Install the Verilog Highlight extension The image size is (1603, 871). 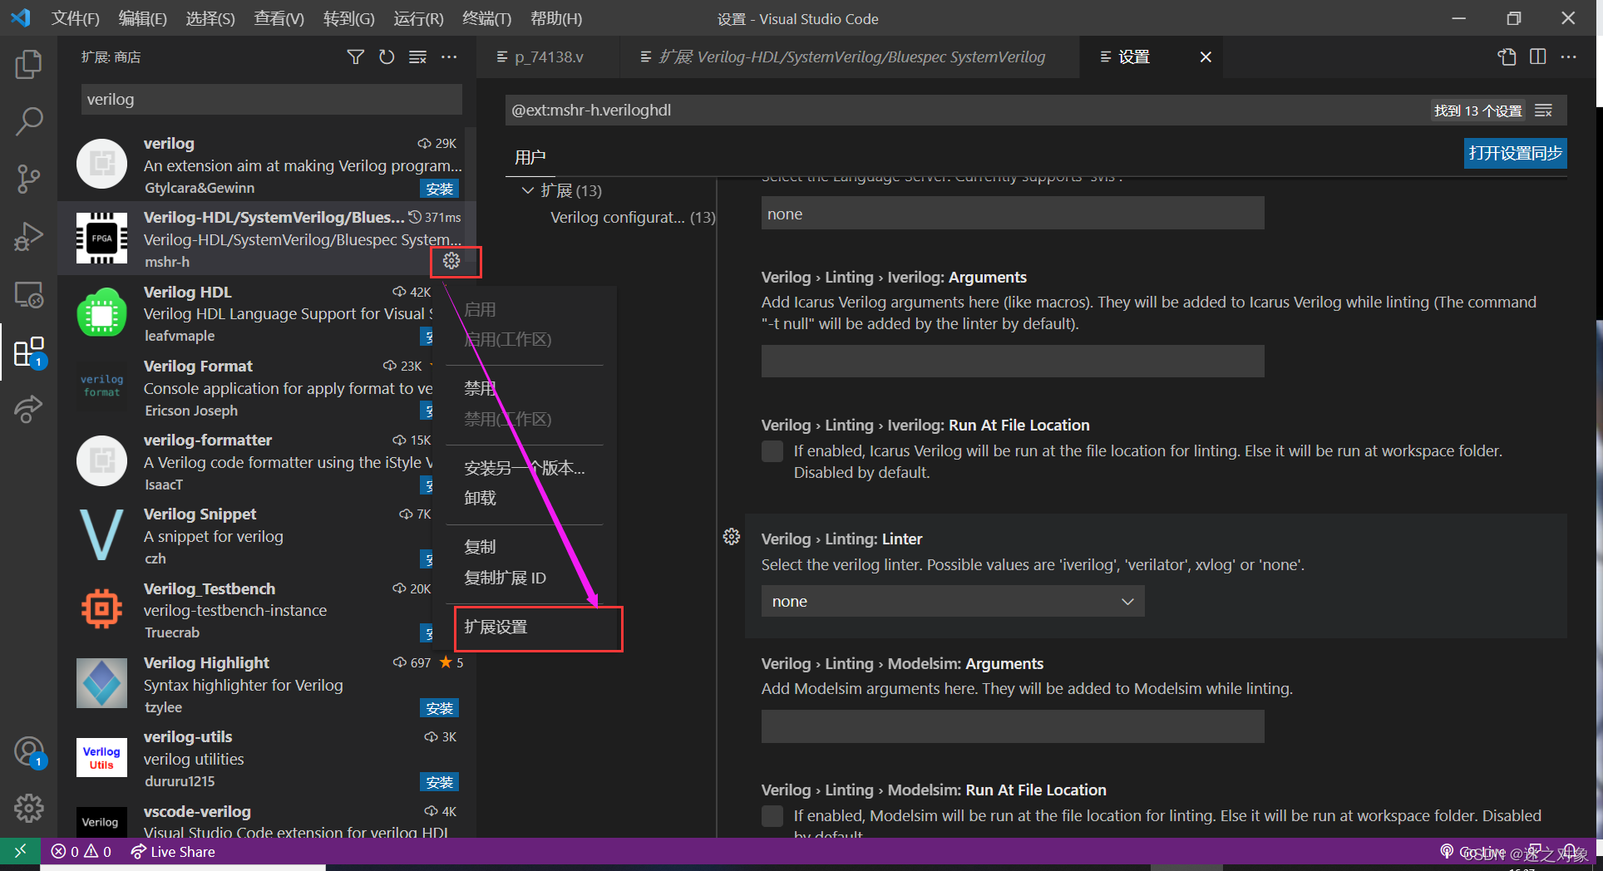(x=439, y=708)
